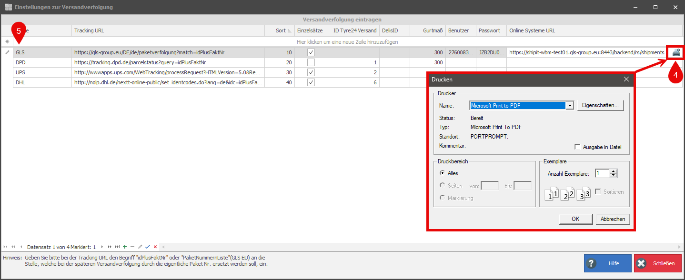Click the new row placeholder line
This screenshot has width=685, height=280.
click(x=347, y=42)
